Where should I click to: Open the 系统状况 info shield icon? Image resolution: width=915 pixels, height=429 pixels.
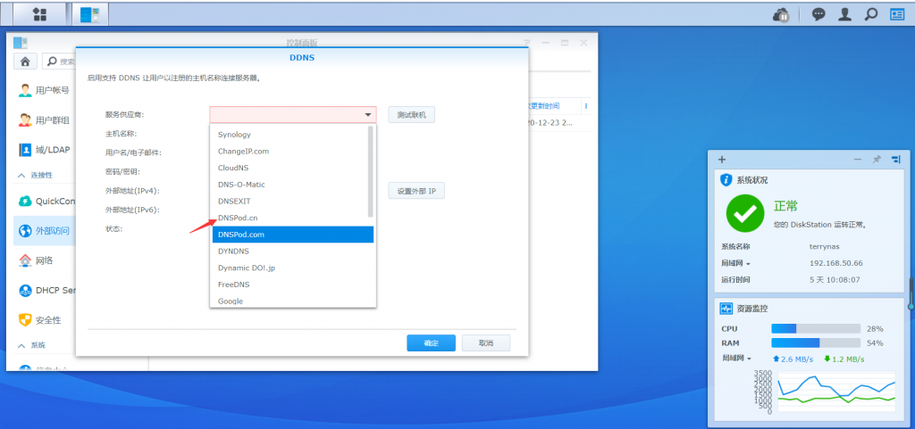click(726, 179)
